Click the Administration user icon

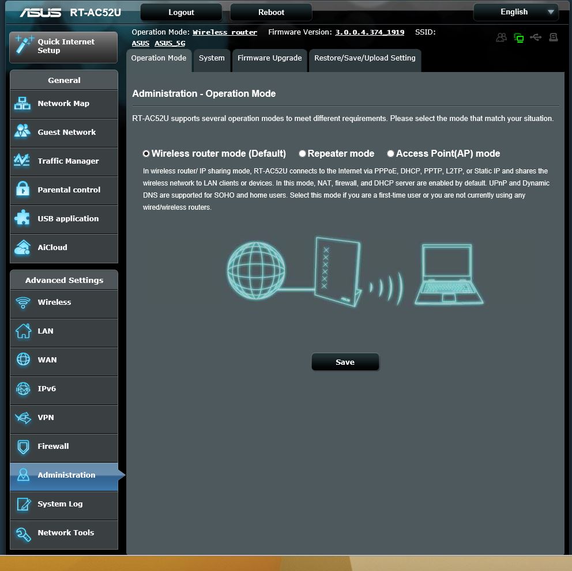coord(23,475)
